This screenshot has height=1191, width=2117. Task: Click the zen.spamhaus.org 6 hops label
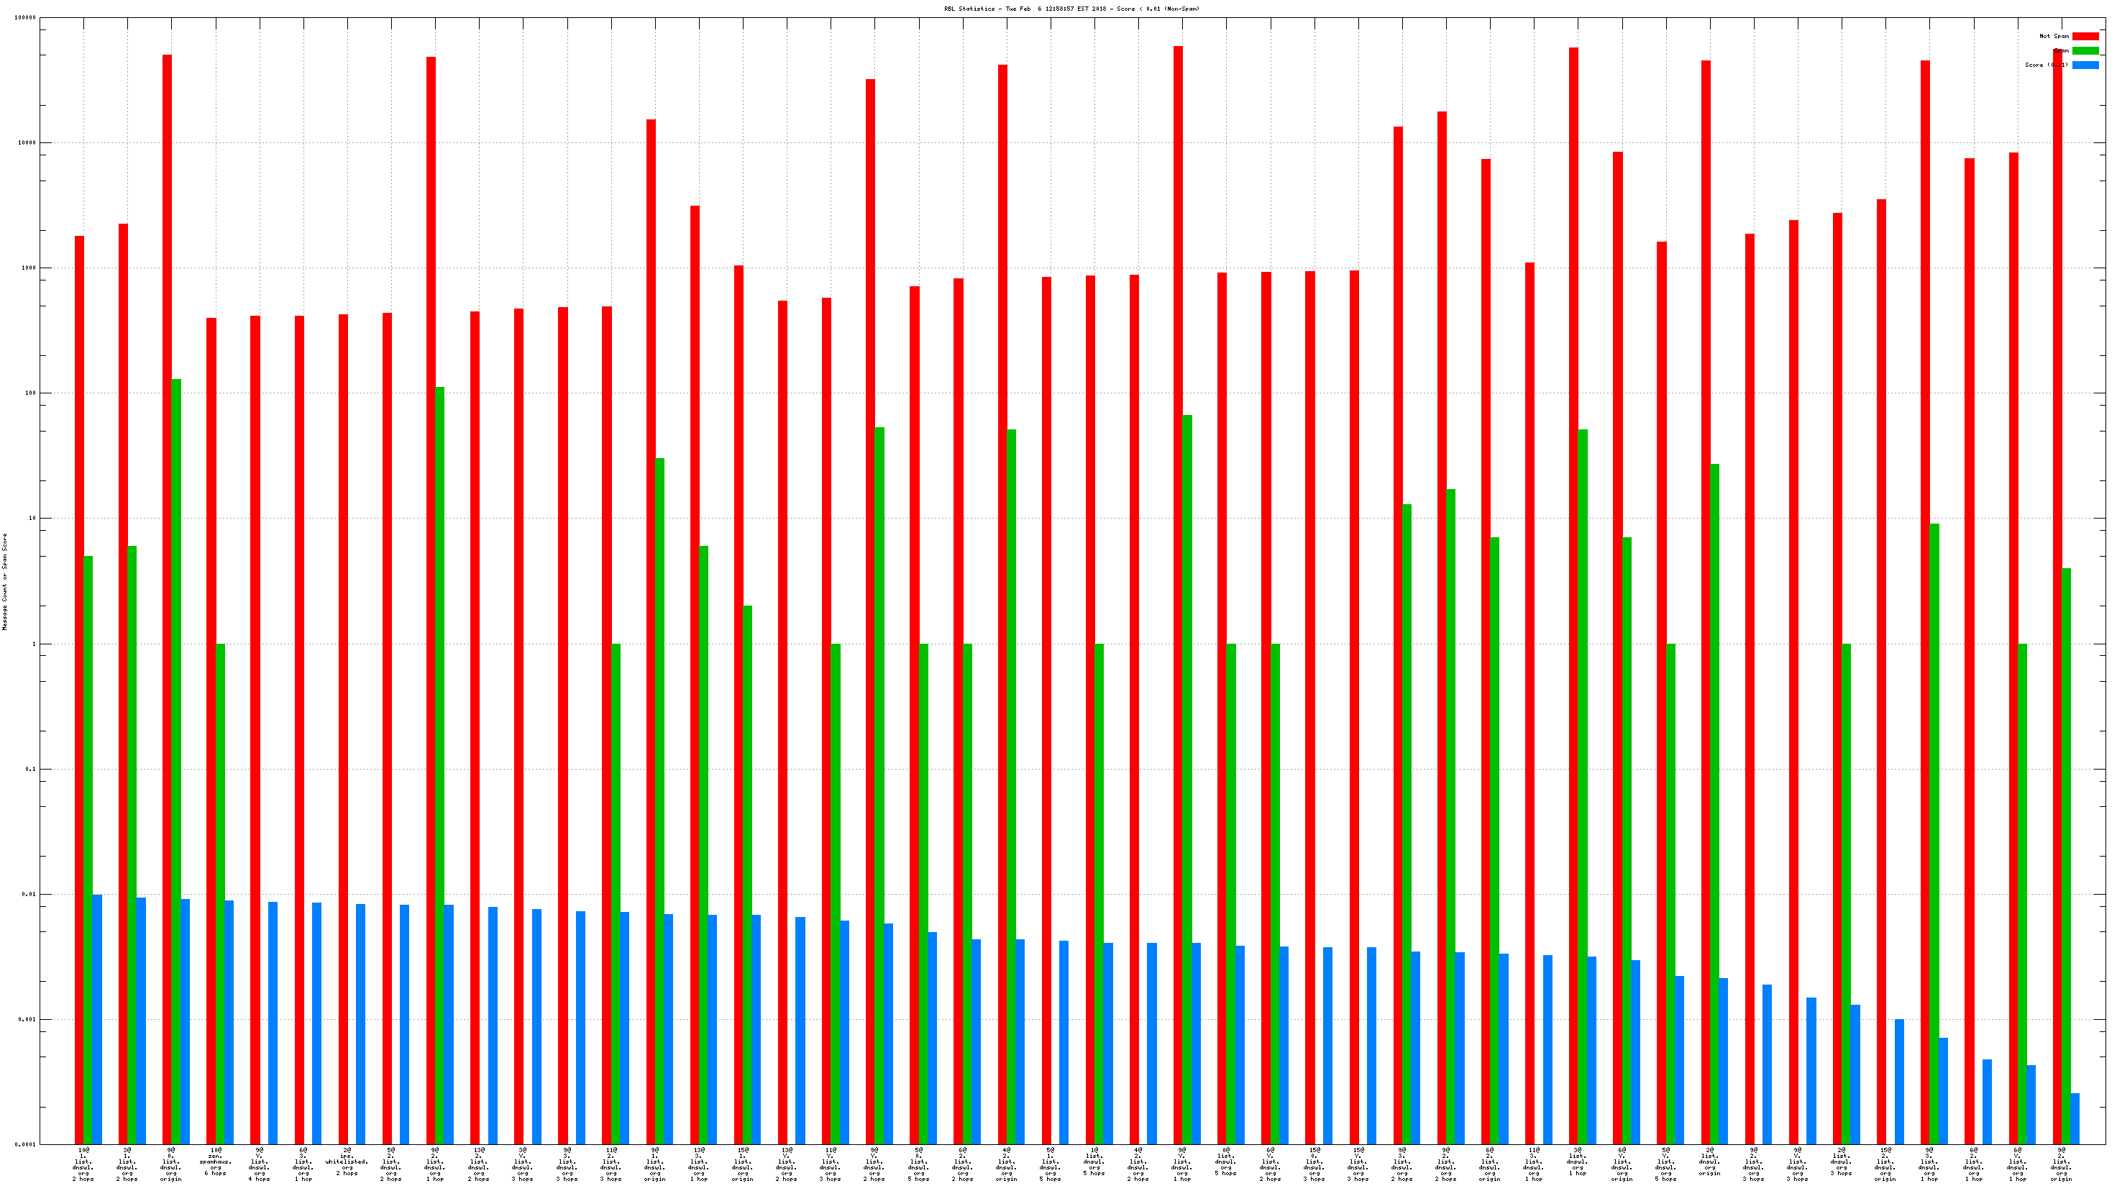[215, 1162]
